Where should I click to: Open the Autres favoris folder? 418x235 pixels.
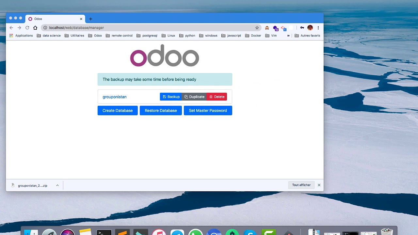307,36
